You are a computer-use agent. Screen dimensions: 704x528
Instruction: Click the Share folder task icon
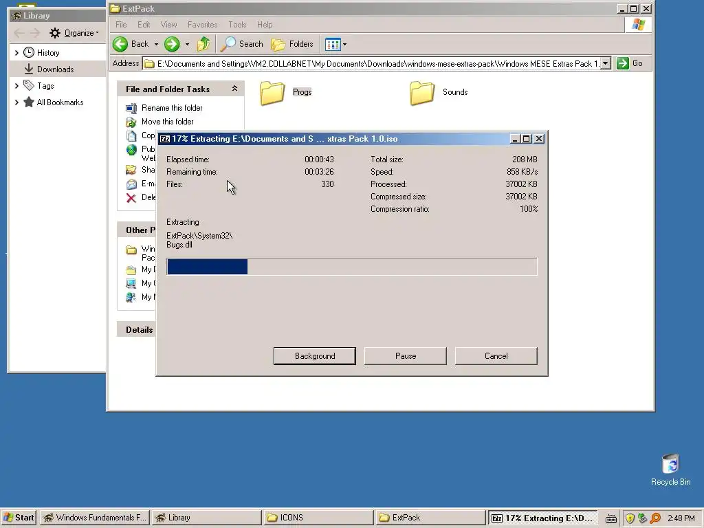coord(131,170)
